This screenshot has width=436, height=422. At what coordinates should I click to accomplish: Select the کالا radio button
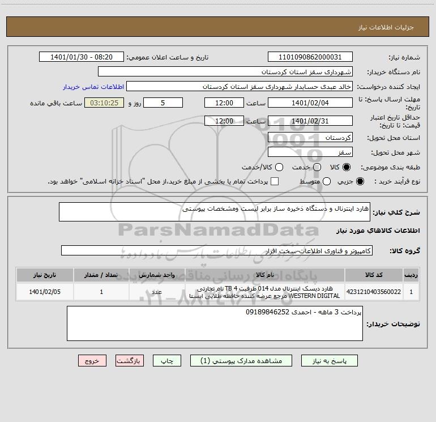point(347,167)
